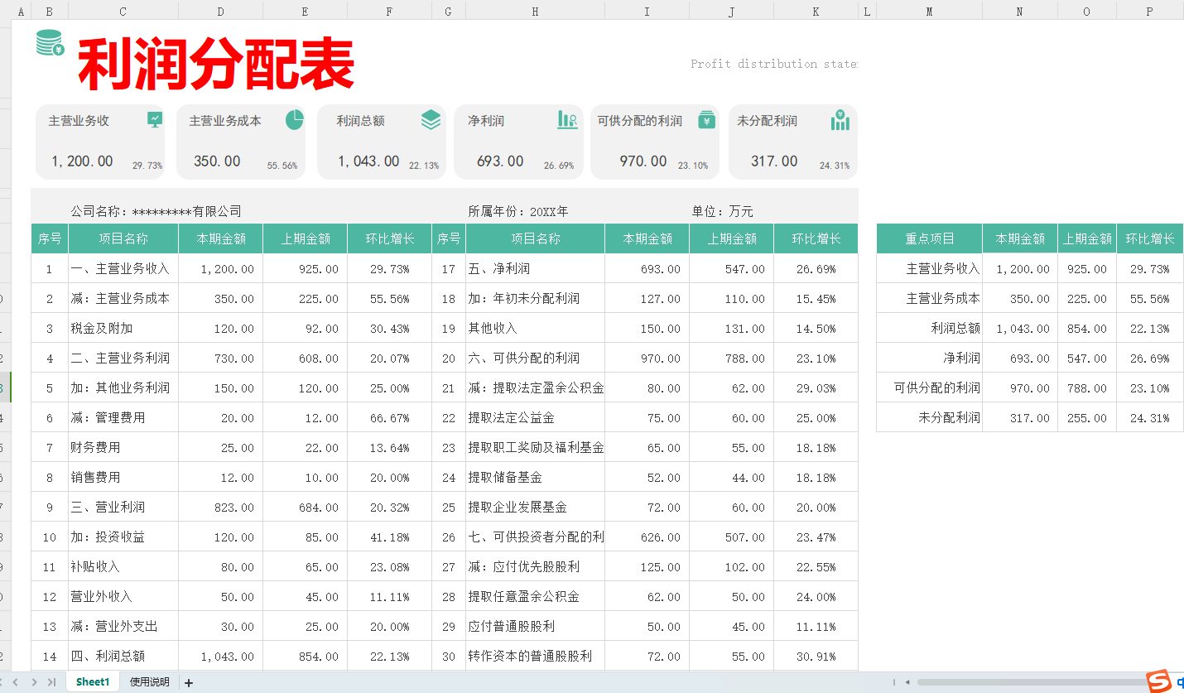Click the 255.00 cell in the 重点项目 table
Viewport: 1184px width, 693px height.
[1086, 418]
